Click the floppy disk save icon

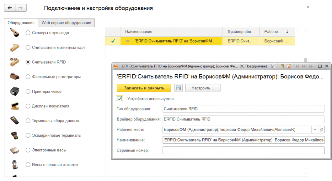pyautogui.click(x=178, y=88)
